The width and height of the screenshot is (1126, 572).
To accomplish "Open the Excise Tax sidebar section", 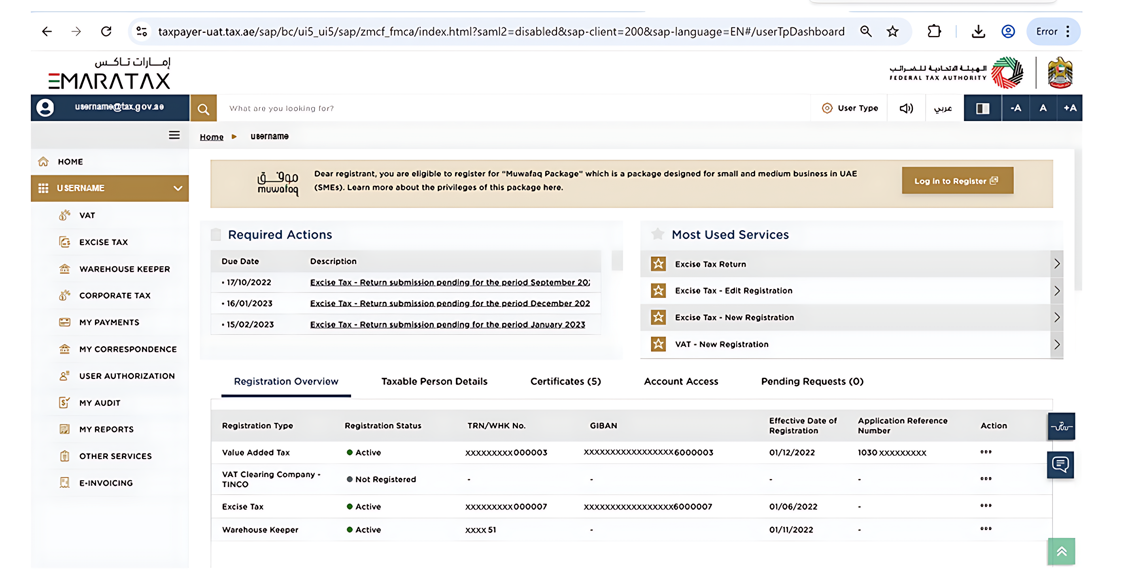I will 103,242.
